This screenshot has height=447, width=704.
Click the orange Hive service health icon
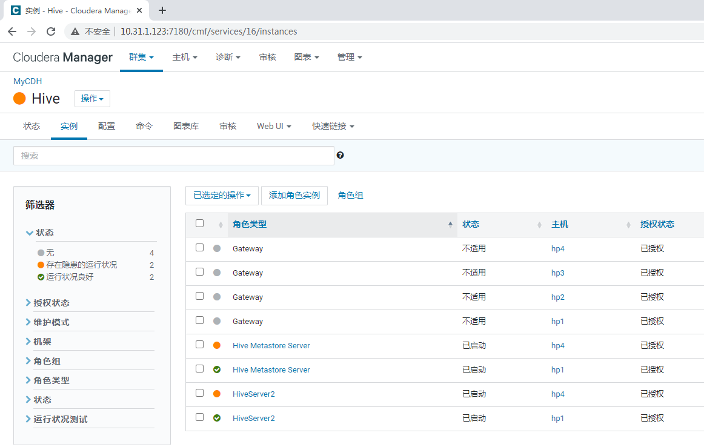point(19,98)
